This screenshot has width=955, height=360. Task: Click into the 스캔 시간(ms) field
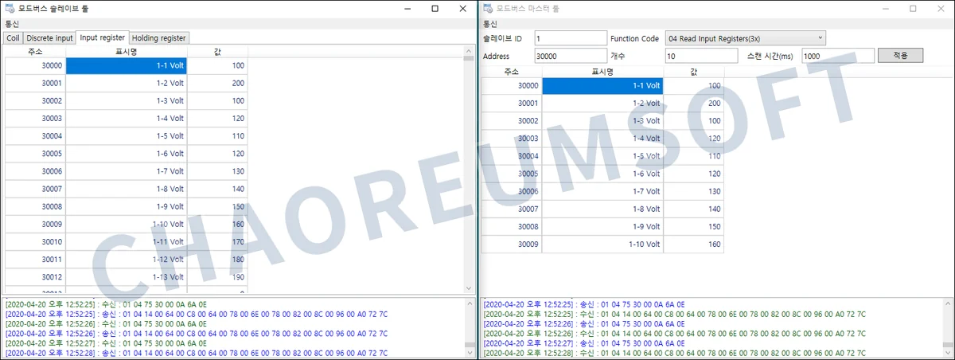838,56
